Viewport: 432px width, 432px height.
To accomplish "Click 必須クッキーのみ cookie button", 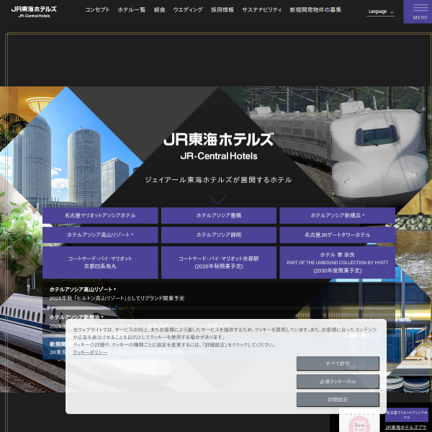I will click(338, 382).
